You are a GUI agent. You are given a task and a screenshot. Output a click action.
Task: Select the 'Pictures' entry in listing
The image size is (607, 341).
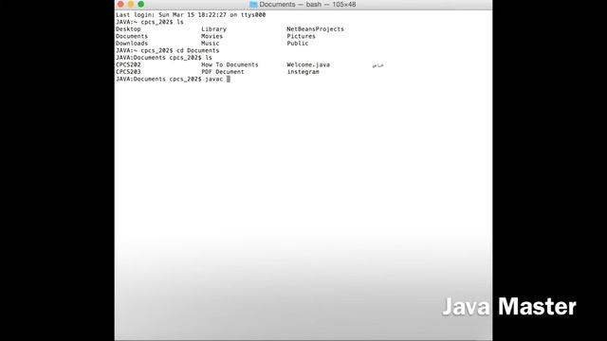(x=301, y=36)
